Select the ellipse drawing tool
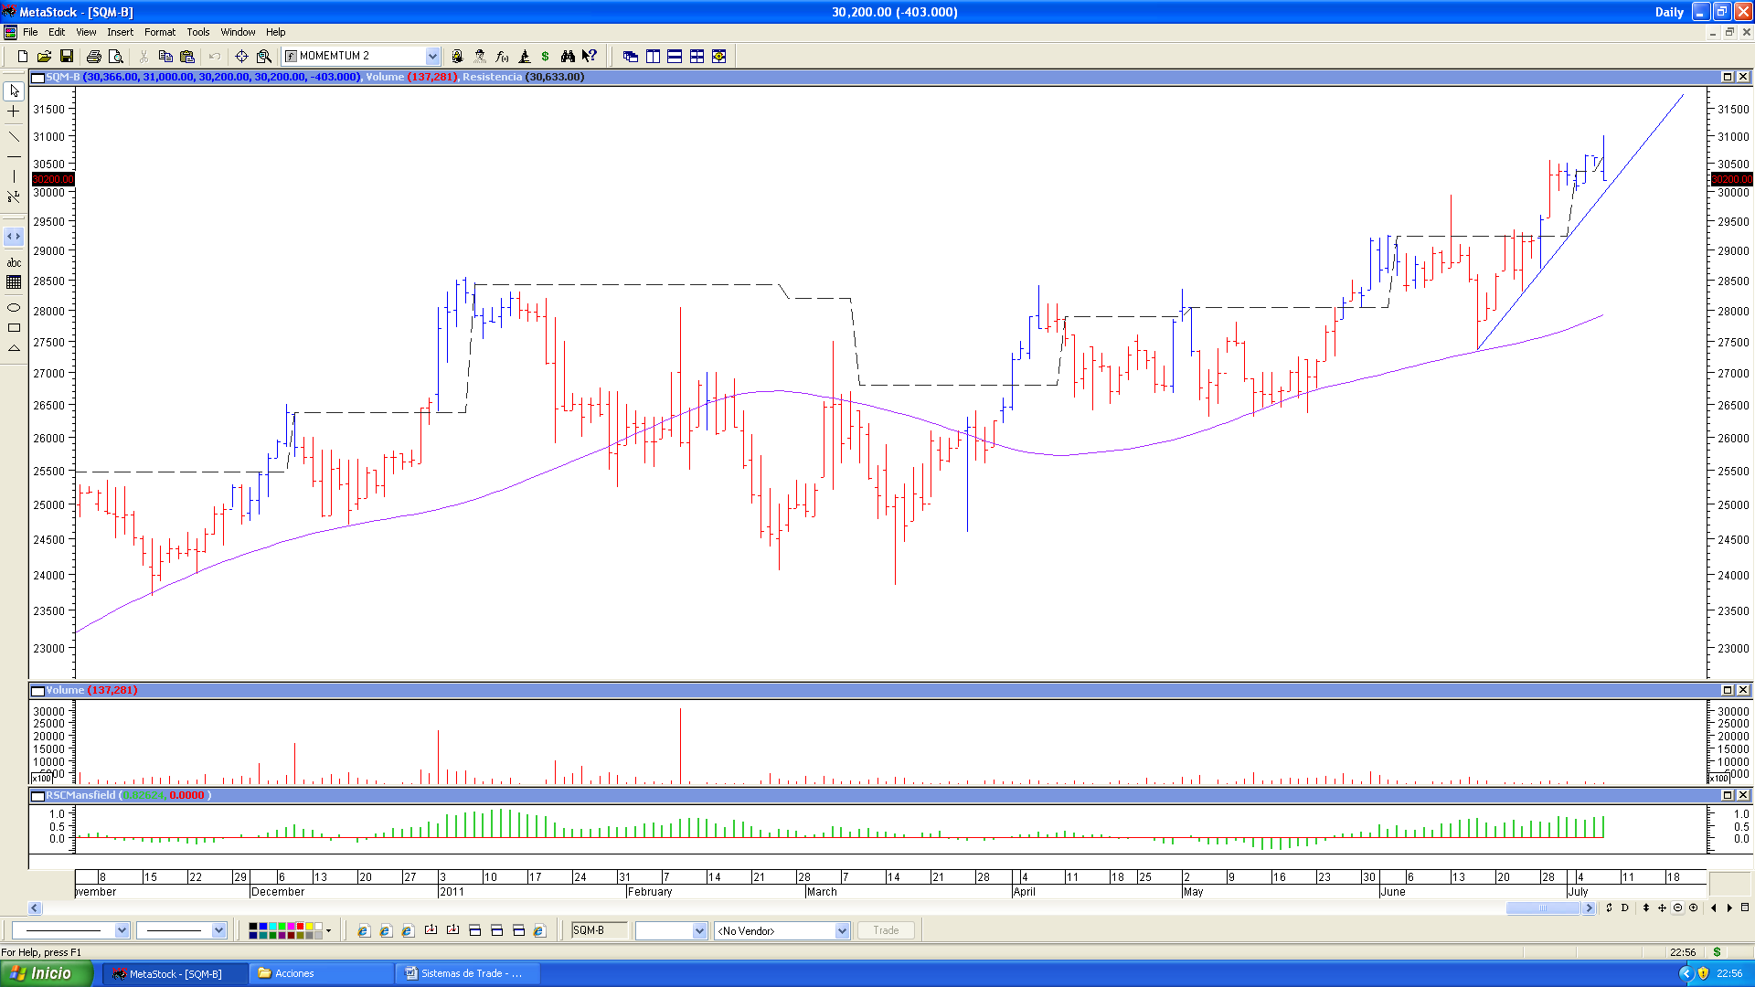 (x=14, y=308)
